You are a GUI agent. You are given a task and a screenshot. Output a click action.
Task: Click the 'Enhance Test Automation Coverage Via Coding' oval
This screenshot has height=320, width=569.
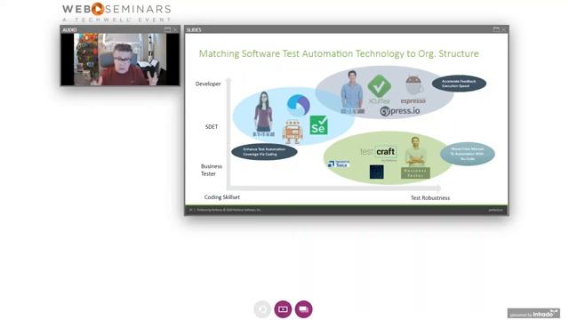coord(264,152)
